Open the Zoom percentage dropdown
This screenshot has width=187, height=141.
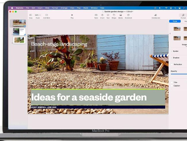38,15
